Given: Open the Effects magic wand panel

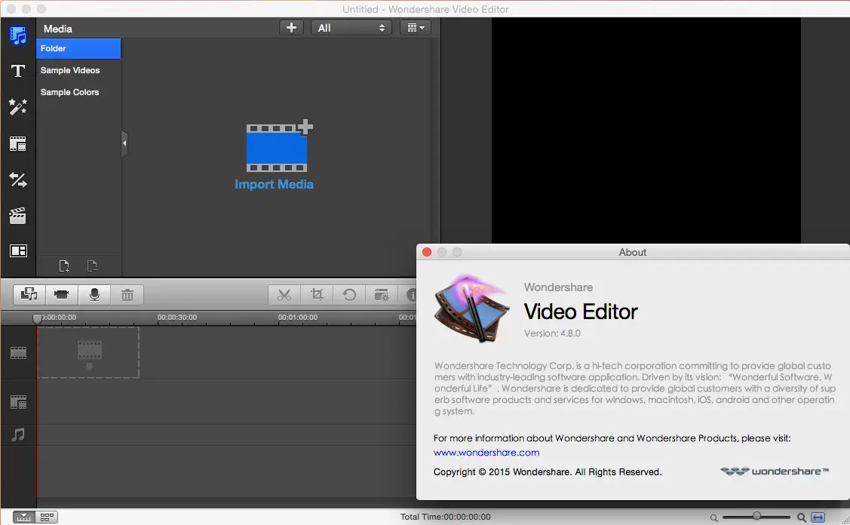Looking at the screenshot, I should [x=18, y=107].
